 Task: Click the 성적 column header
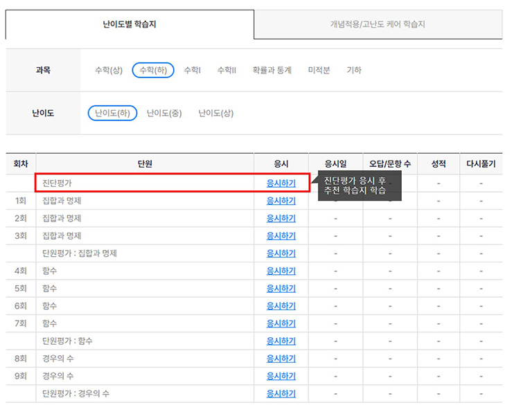coord(438,163)
